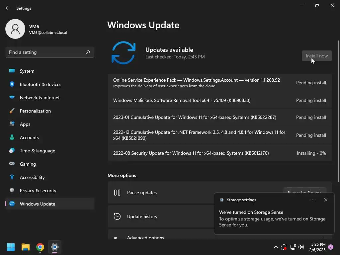The height and width of the screenshot is (255, 340).
Task: Click the Accounts person icon
Action: [x=12, y=137]
